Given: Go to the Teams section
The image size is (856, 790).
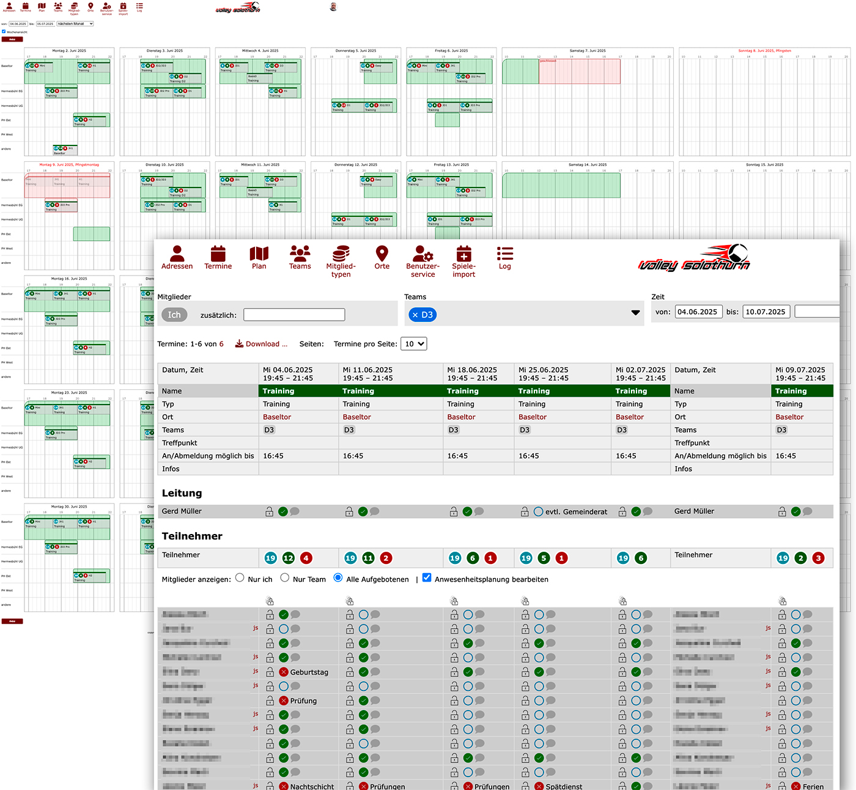Looking at the screenshot, I should (300, 257).
